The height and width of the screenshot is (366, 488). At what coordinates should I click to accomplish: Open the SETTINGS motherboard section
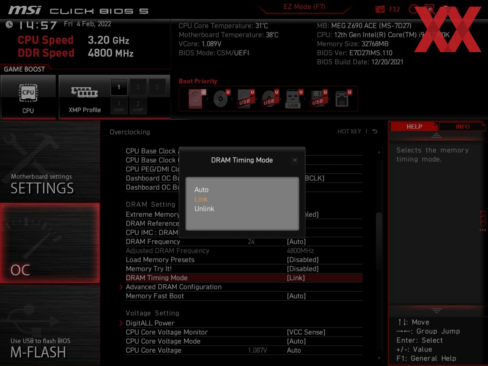[50, 161]
